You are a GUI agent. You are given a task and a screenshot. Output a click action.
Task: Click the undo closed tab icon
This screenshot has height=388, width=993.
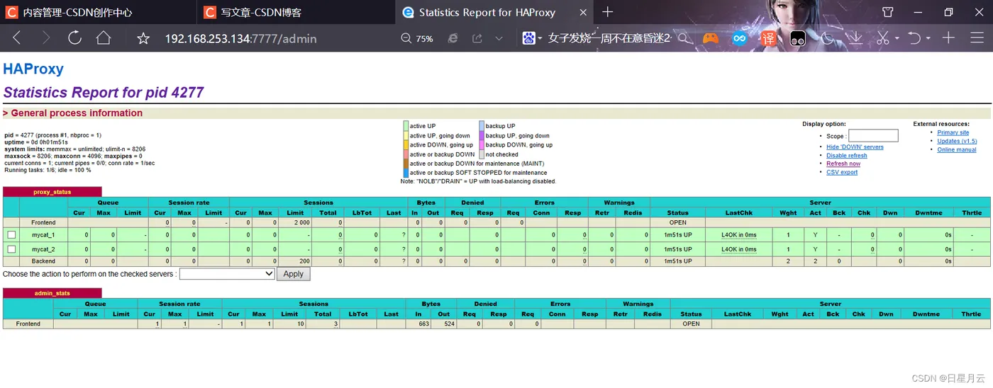[916, 38]
